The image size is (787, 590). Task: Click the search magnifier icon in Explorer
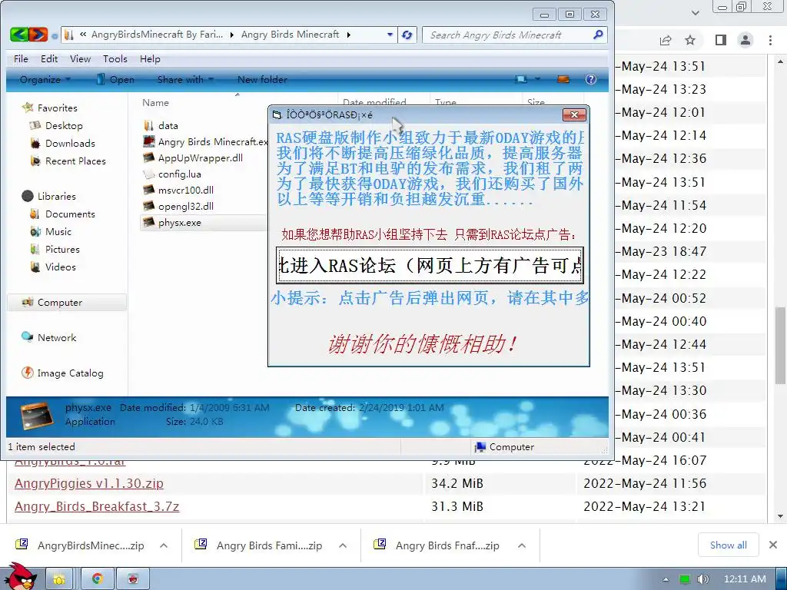[598, 35]
